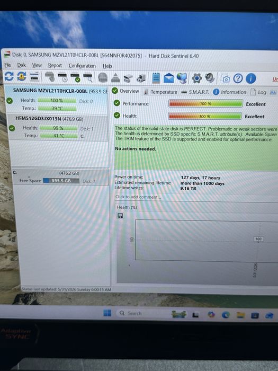Viewport: 278px width, 371px height.
Task: Click the Samsung disk 39 °C temperature bar
Action: [x=57, y=108]
